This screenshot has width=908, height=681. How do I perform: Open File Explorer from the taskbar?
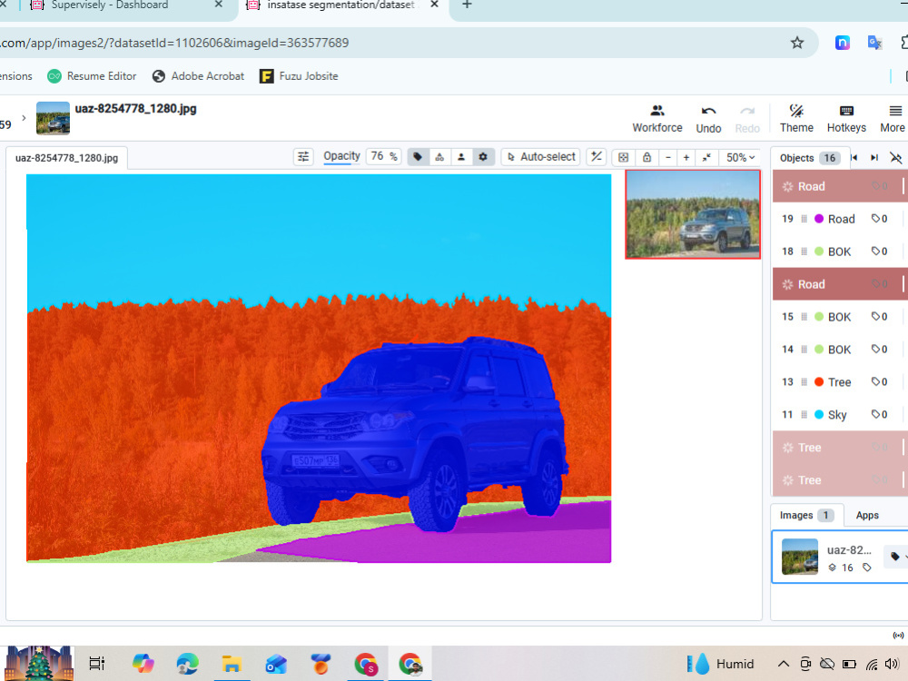(232, 664)
